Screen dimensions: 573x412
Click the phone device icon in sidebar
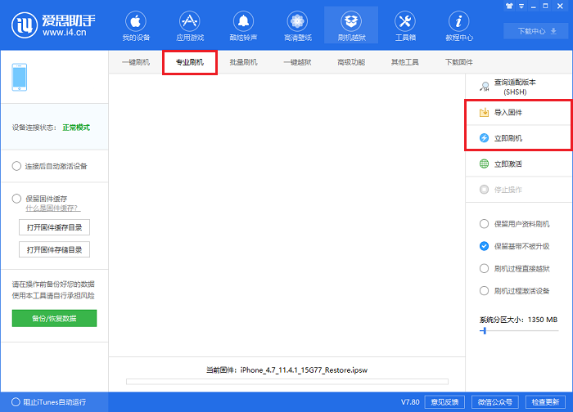[20, 78]
